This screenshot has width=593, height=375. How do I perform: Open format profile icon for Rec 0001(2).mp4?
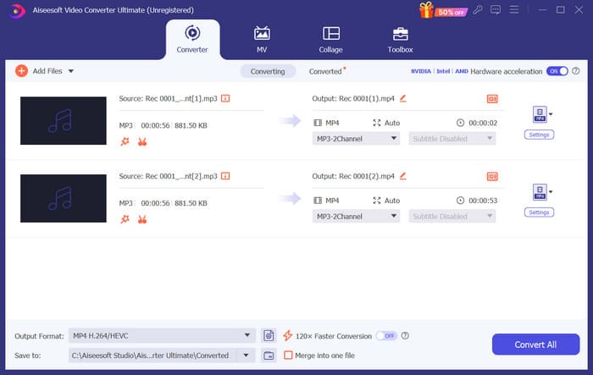pos(540,192)
